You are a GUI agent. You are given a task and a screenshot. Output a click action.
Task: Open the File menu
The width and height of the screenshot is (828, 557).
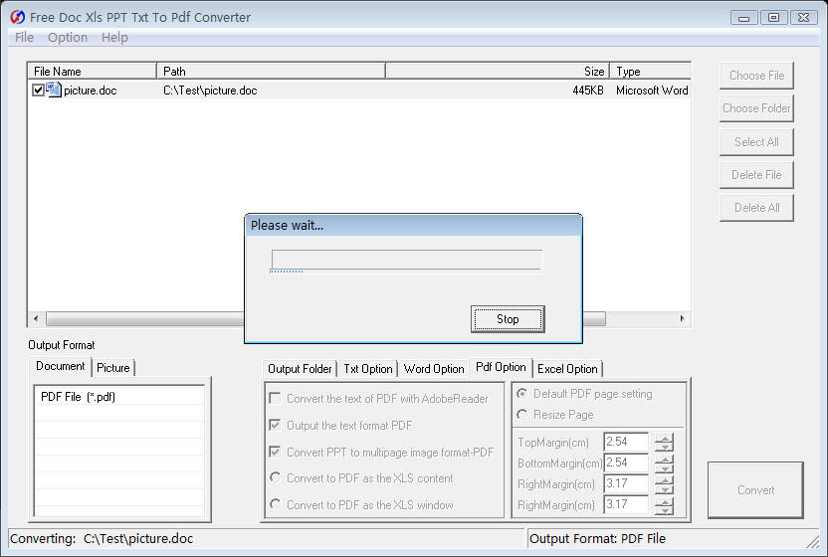[24, 38]
